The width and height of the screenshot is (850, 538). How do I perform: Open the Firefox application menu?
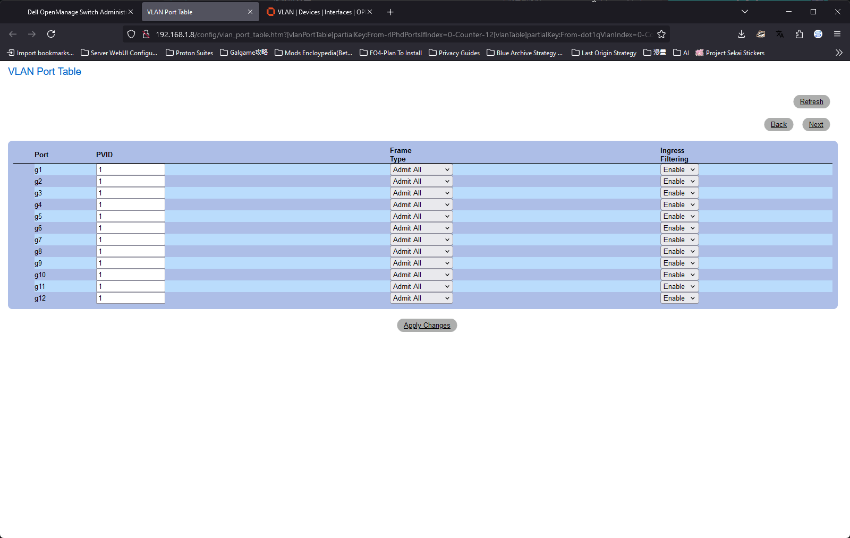[x=837, y=34]
